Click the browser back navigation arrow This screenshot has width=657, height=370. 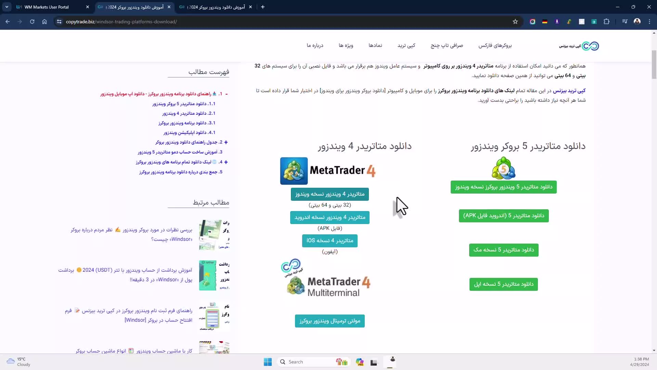(x=8, y=21)
